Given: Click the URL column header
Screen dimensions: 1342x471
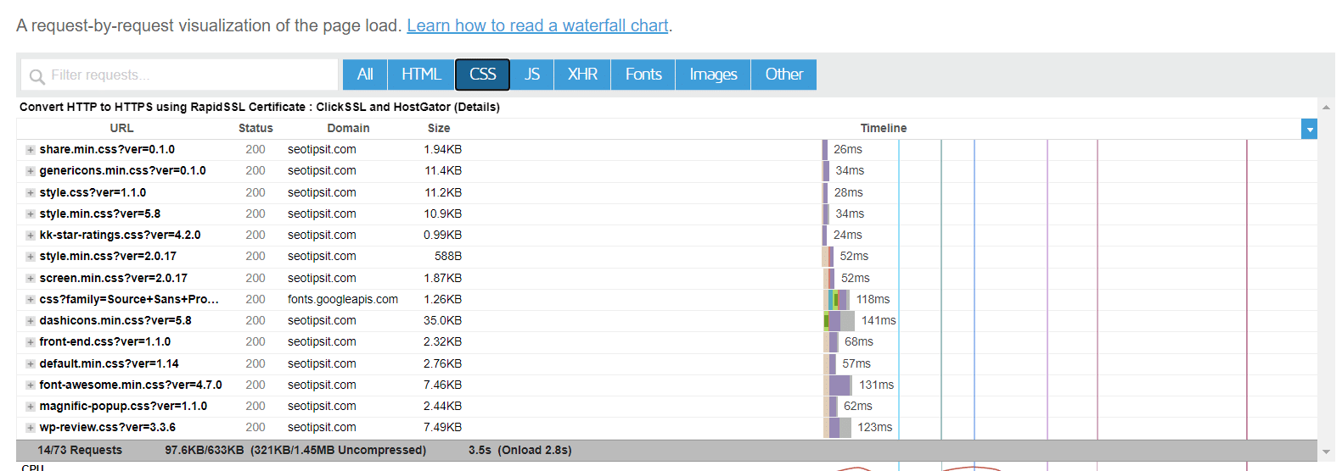Looking at the screenshot, I should click(121, 128).
